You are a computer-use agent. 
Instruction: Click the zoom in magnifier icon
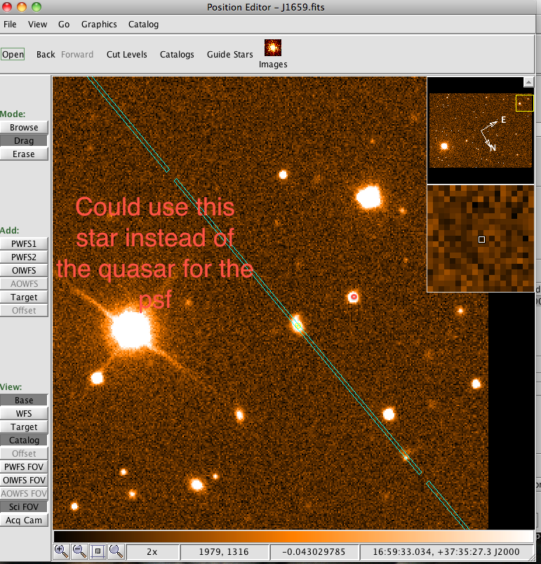(62, 551)
